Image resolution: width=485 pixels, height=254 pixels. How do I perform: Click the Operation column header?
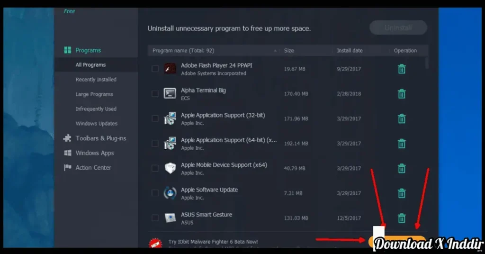tap(405, 50)
